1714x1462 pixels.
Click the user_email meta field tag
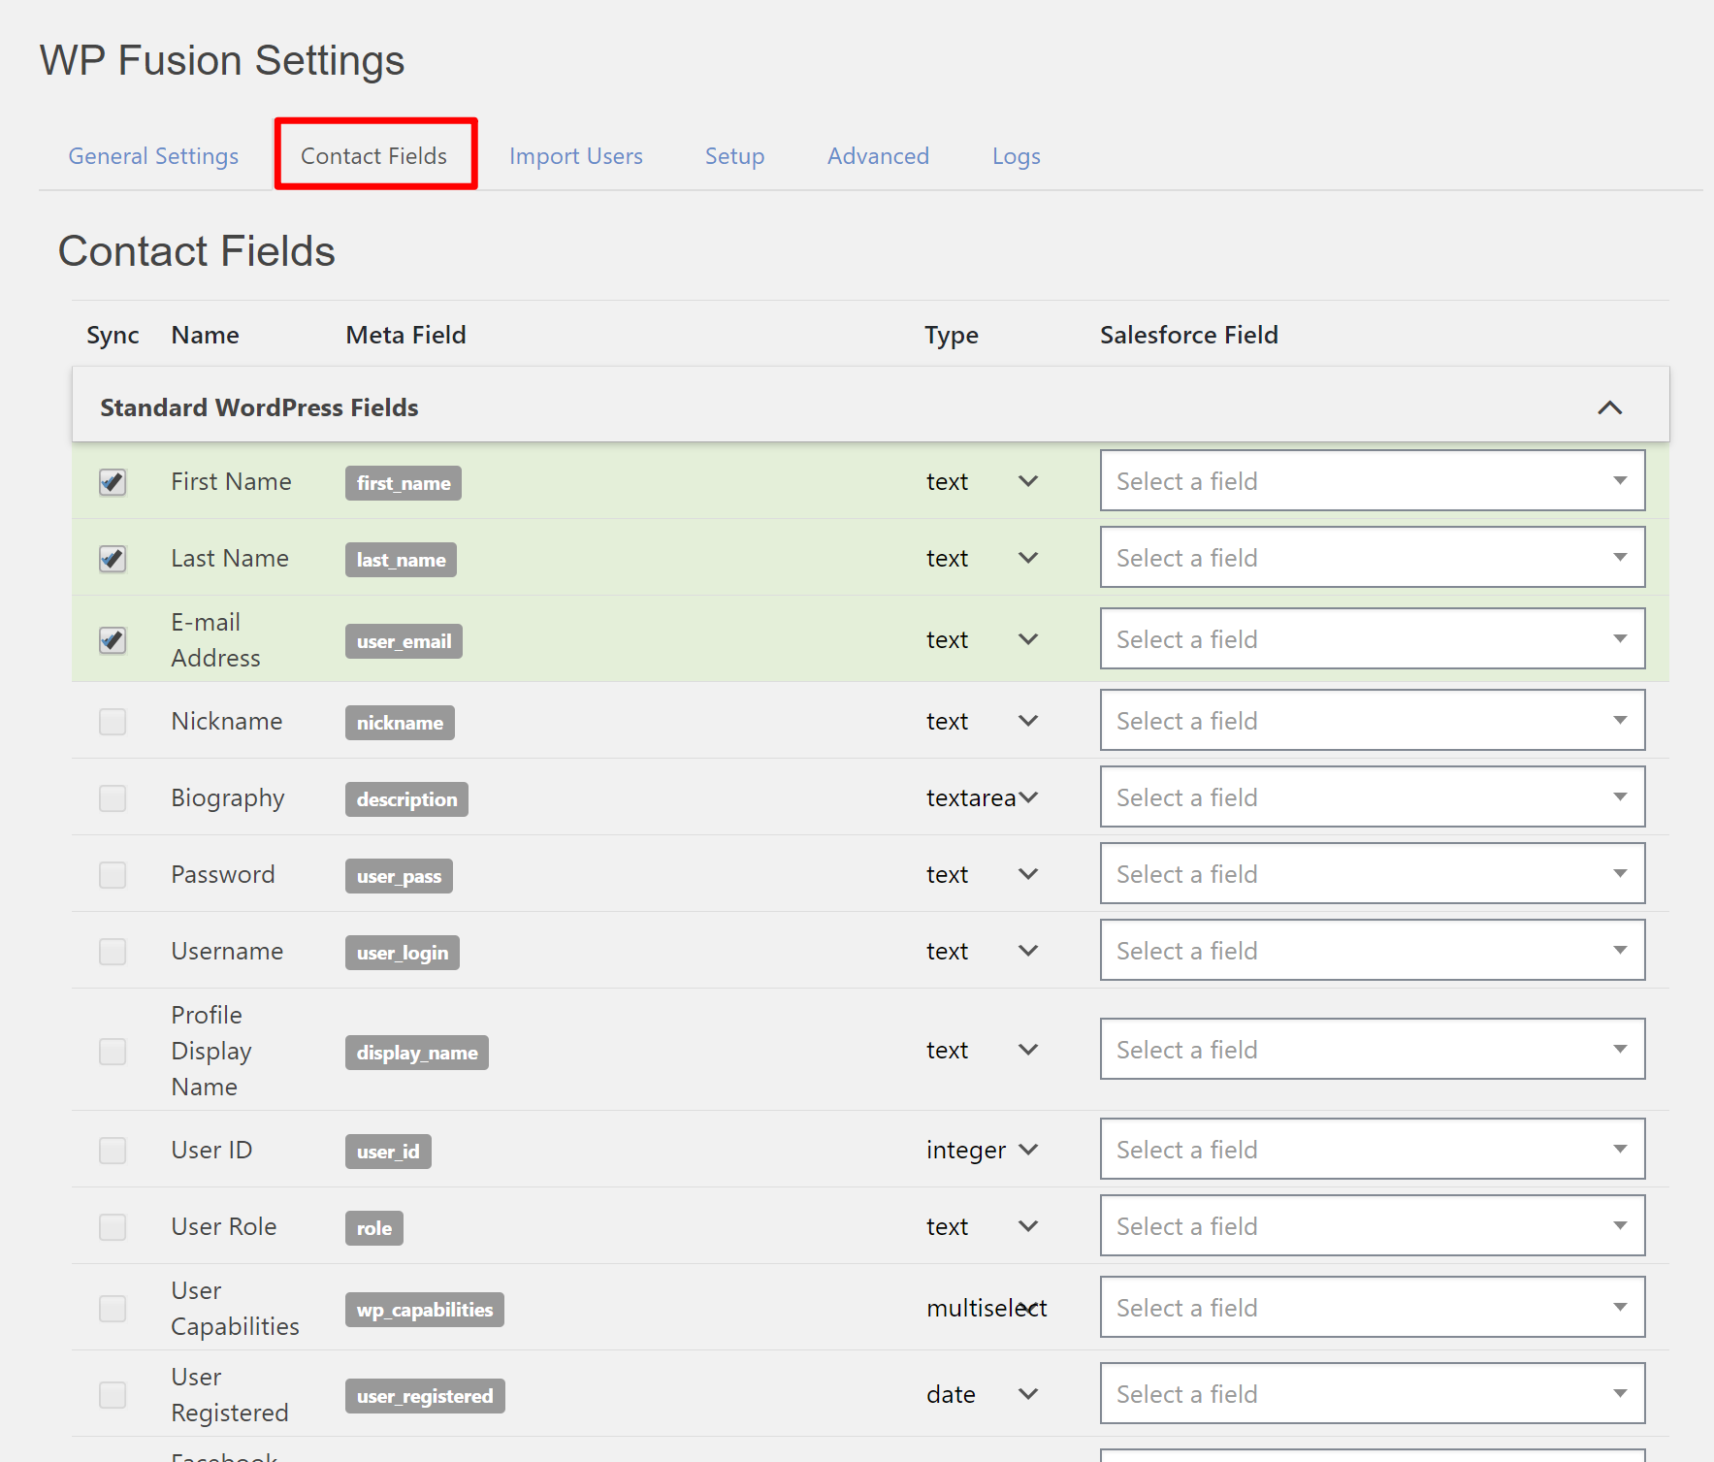tap(404, 640)
